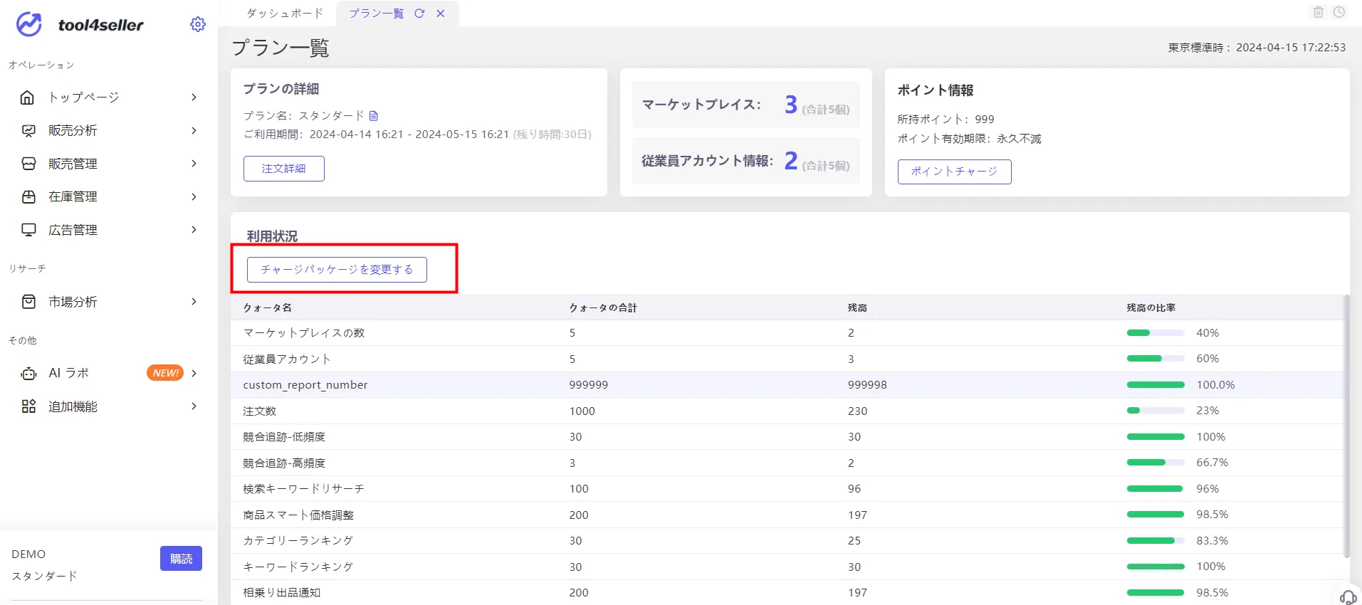
Task: Expand the 追加機能 menu chevron
Action: click(194, 406)
